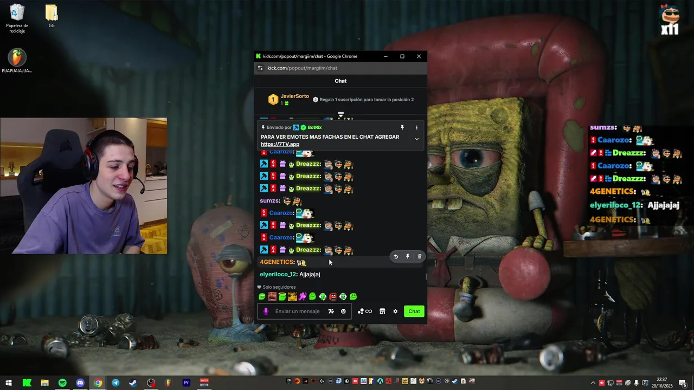Unpin the BotRix pinned message

click(402, 127)
